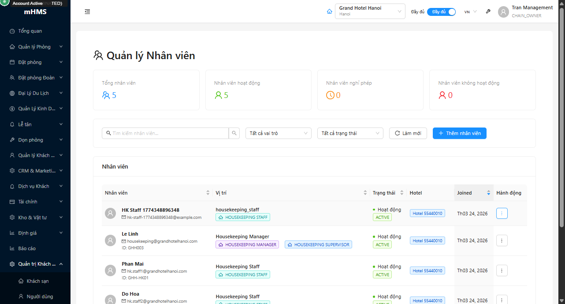The image size is (565, 304).
Task: Click Tran Management user avatar icon
Action: pos(503,12)
